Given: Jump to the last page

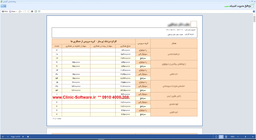Looking at the screenshot, I should [x=28, y=136].
